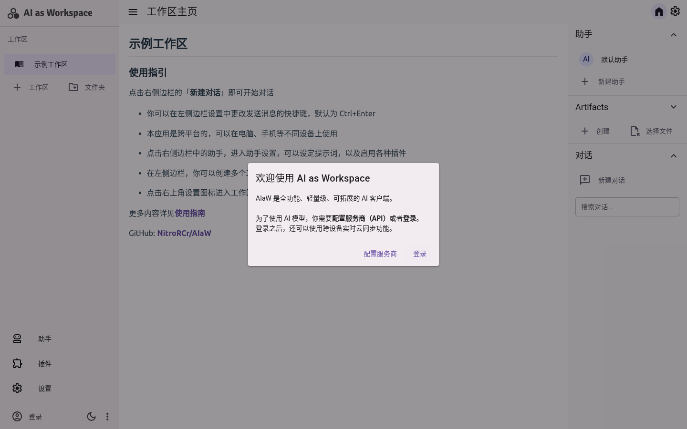Click the 对话 section header text

click(x=584, y=155)
